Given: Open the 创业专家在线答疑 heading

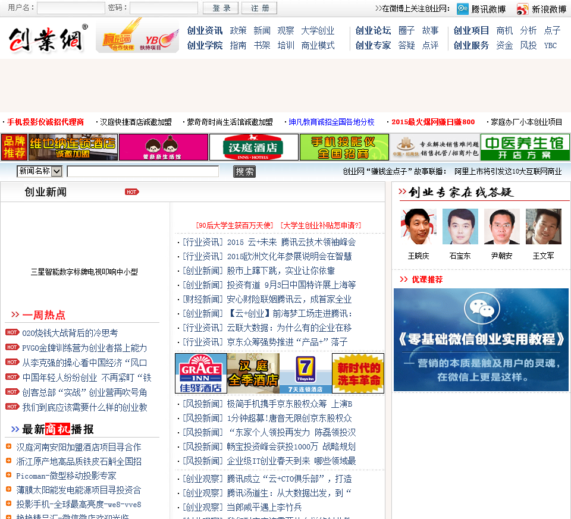Looking at the screenshot, I should click(x=460, y=192).
